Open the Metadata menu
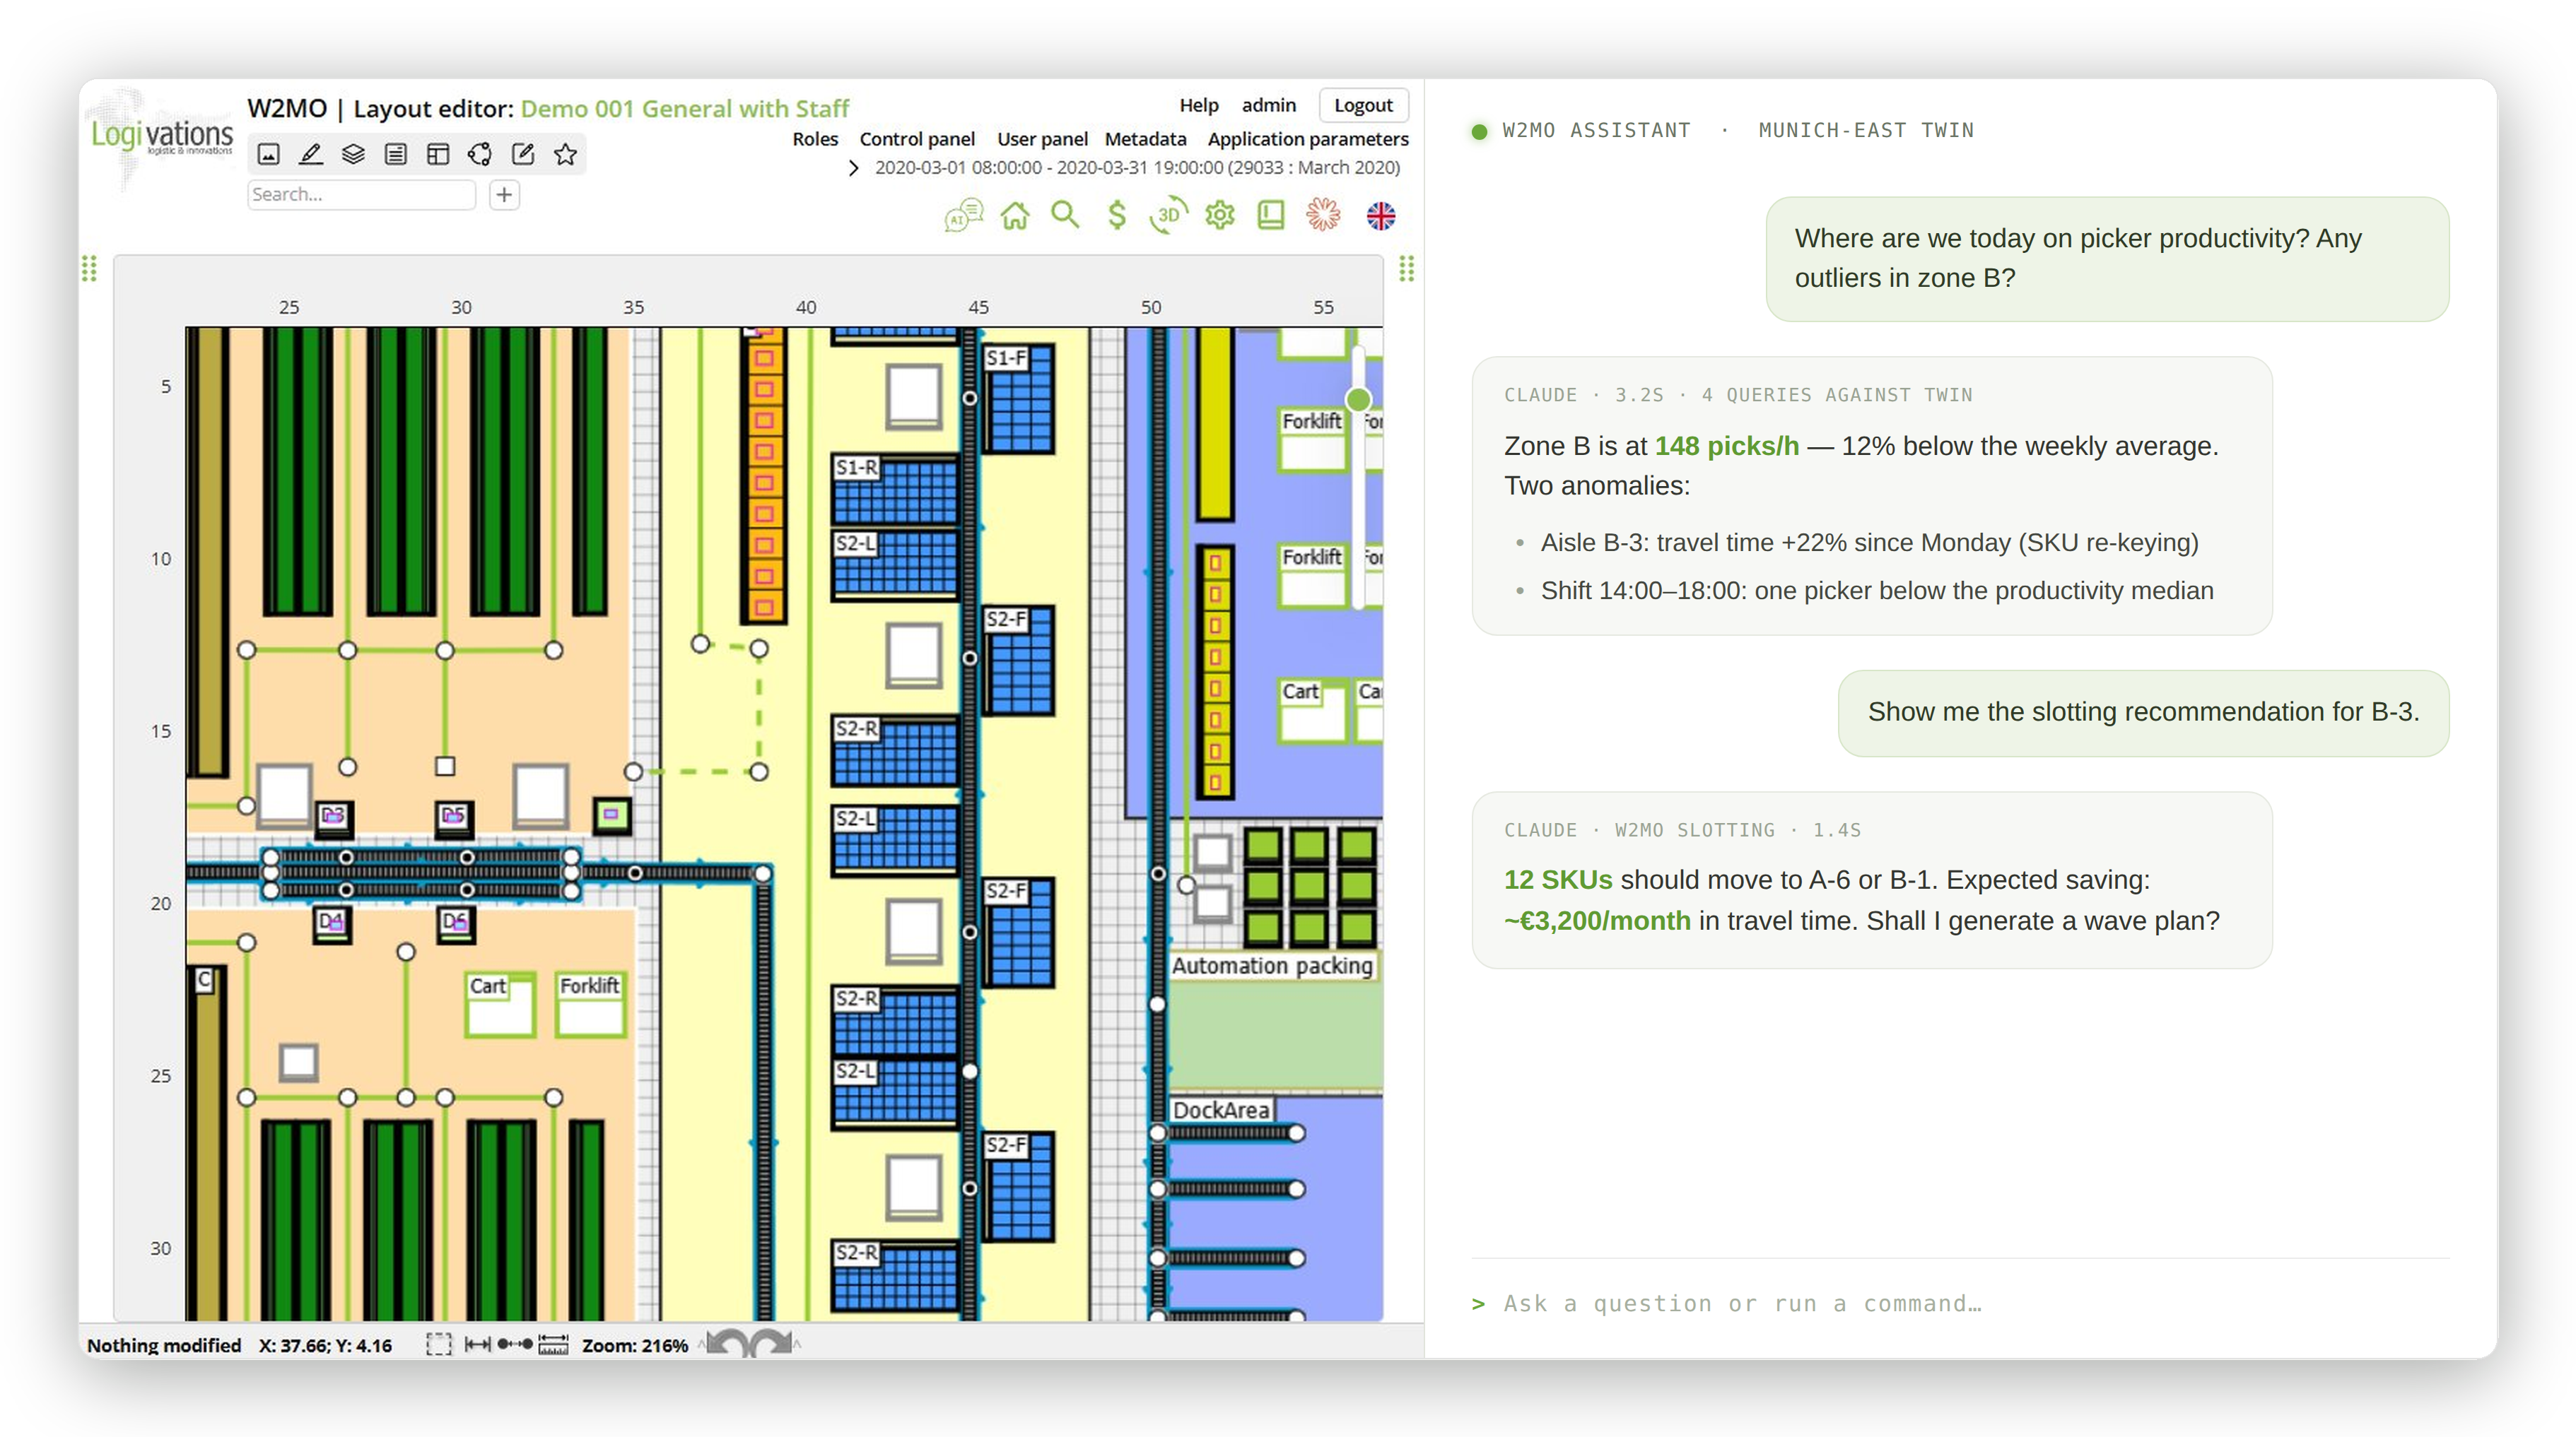The width and height of the screenshot is (2576, 1437). (x=1145, y=139)
